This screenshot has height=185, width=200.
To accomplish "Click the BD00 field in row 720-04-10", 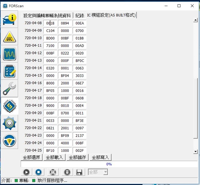I will click(x=50, y=38).
